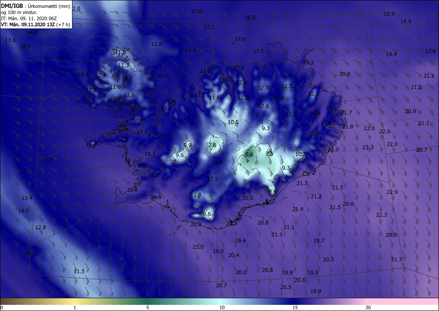Click the 16.5 value label
This screenshot has width=439, height=311.
coord(163,76)
